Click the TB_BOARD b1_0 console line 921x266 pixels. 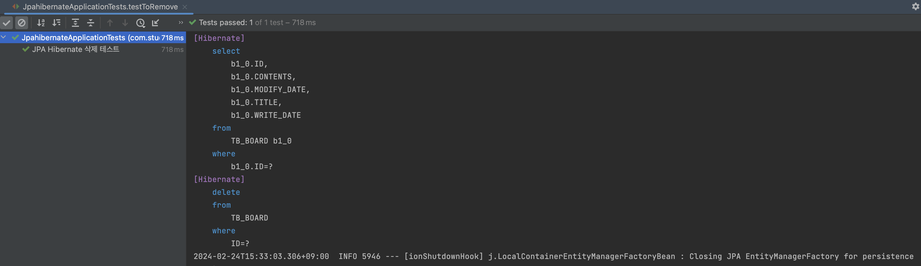coord(261,141)
